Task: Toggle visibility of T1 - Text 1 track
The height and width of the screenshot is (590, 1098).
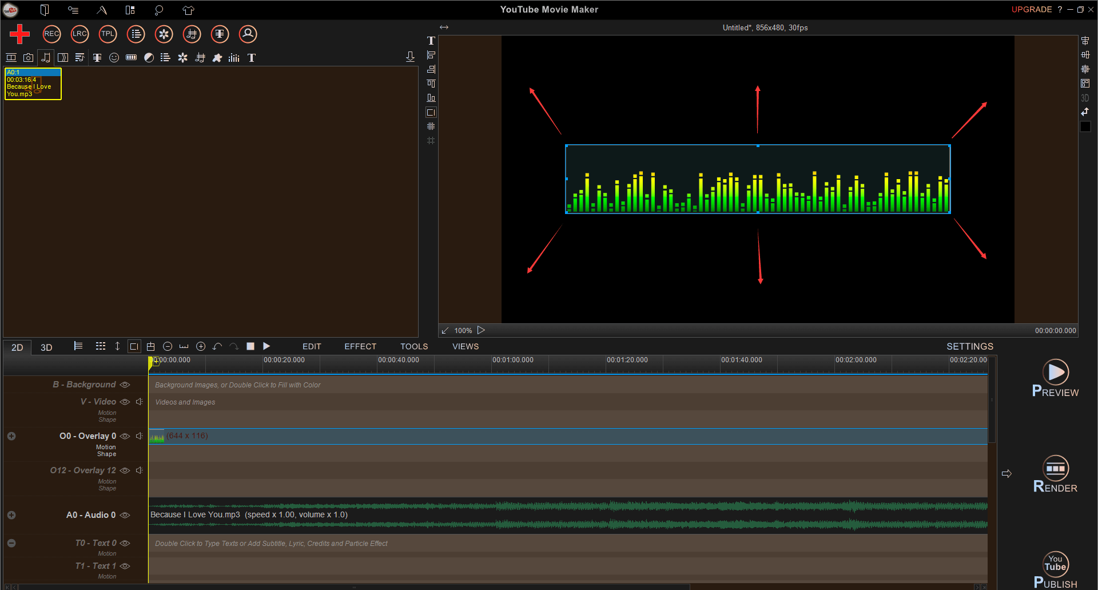Action: (125, 566)
